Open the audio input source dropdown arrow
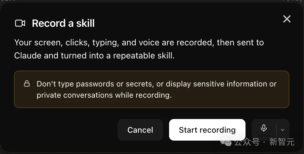Image resolution: width=304 pixels, height=154 pixels. click(283, 130)
